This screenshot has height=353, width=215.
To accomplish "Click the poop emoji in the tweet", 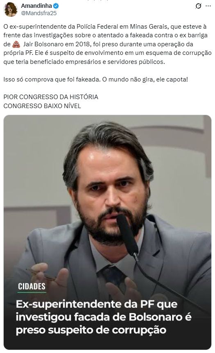I will click(16, 44).
